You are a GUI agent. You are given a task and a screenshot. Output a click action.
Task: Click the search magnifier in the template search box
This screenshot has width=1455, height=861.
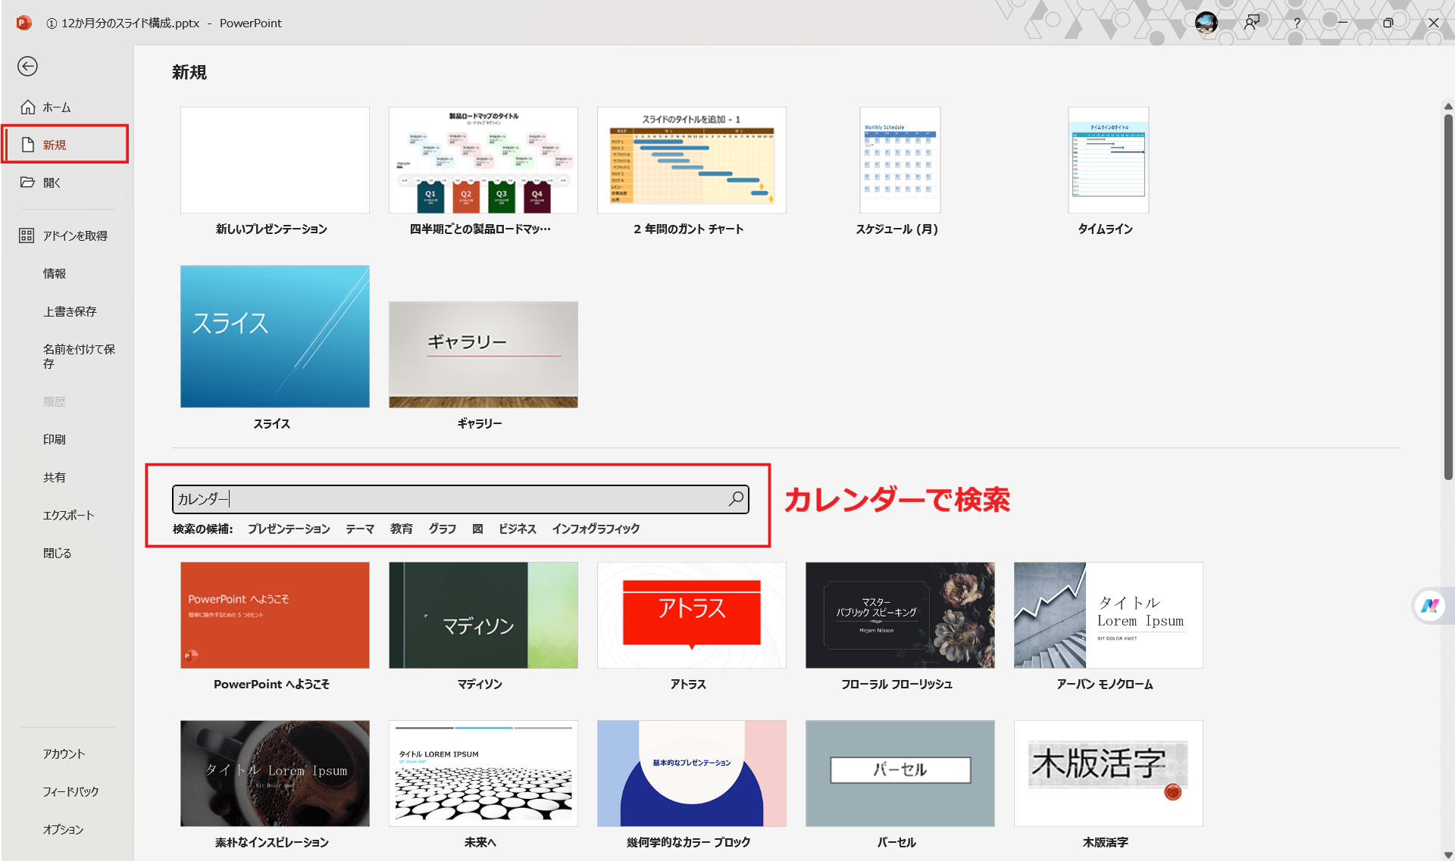pyautogui.click(x=734, y=498)
